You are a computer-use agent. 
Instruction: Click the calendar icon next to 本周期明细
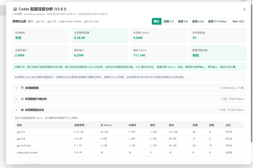(x=22, y=88)
